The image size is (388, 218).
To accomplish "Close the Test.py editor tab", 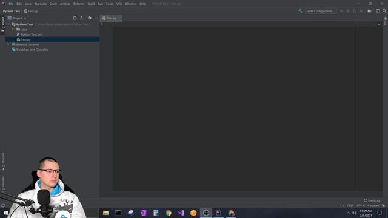I will pos(119,18).
